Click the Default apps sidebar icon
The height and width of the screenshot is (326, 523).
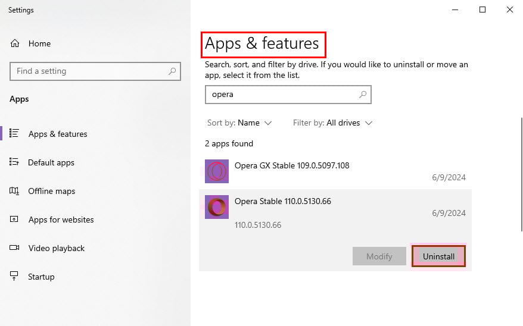[14, 162]
